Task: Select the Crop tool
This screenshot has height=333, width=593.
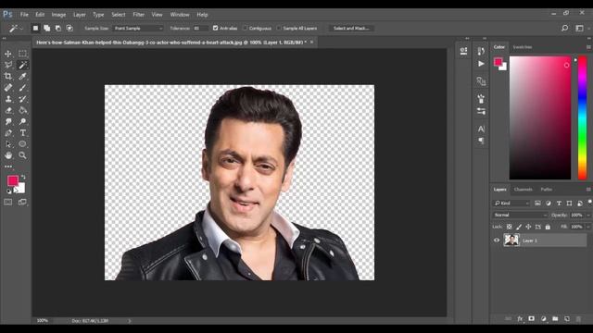Action: [x=8, y=76]
